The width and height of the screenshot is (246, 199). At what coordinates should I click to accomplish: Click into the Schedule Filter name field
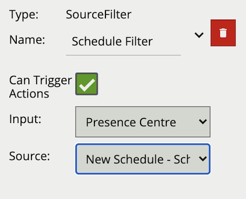pos(123,41)
